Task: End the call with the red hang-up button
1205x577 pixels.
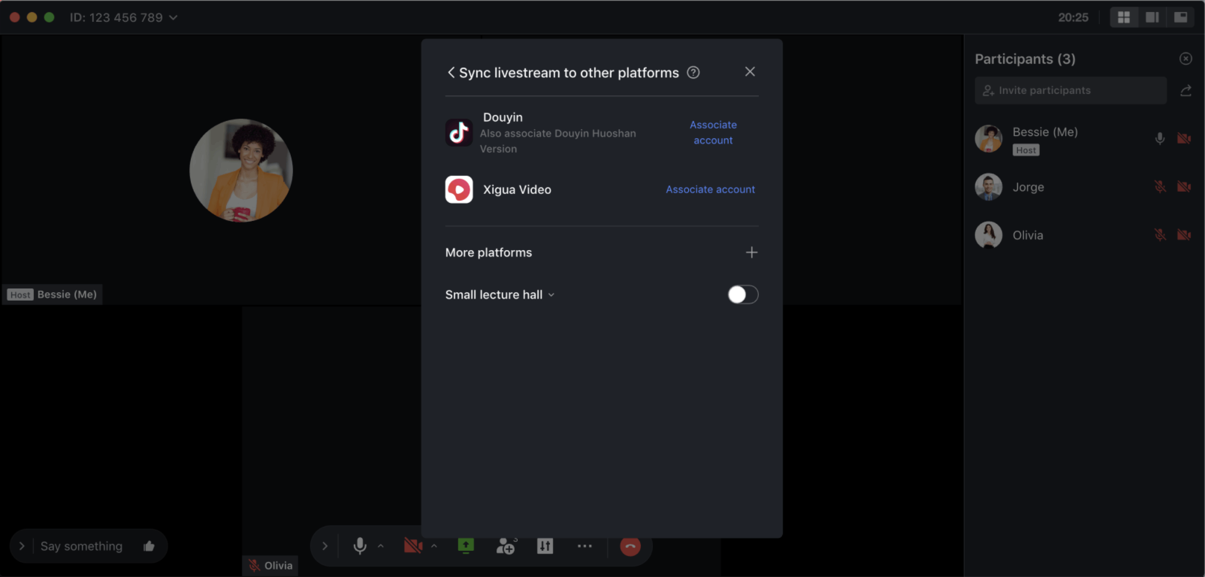Action: [x=630, y=546]
